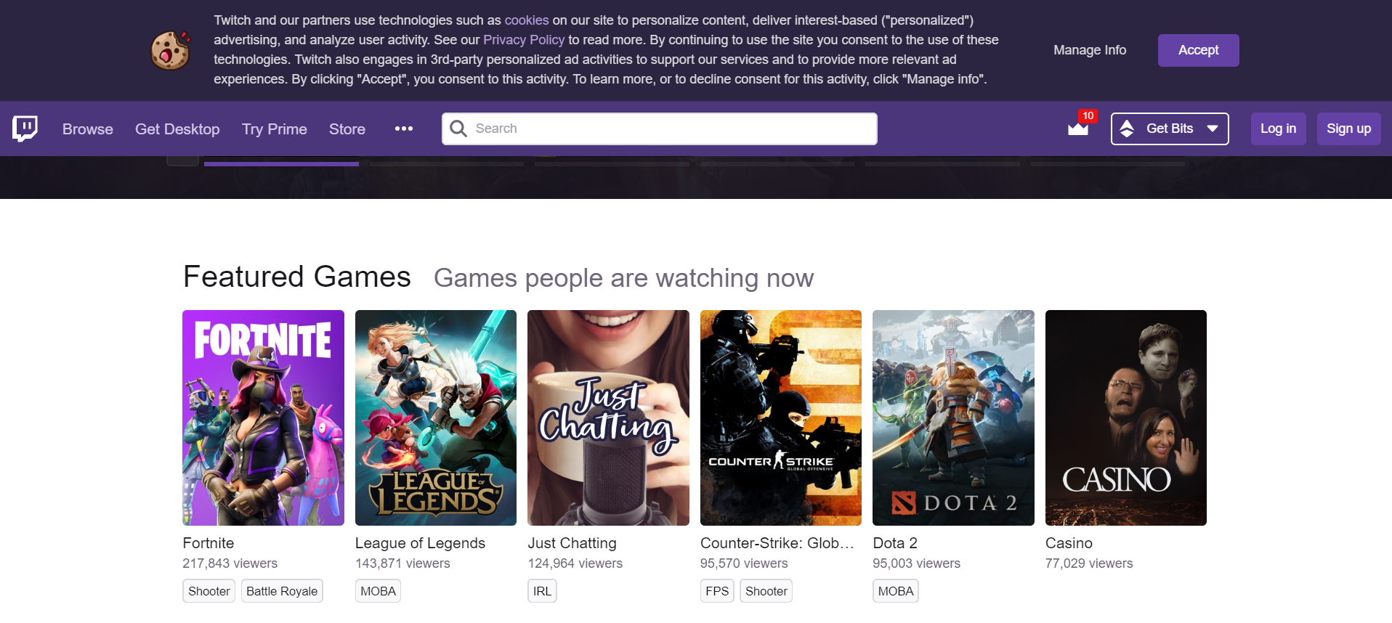Open the Prime loot crown icon

[x=1078, y=129]
